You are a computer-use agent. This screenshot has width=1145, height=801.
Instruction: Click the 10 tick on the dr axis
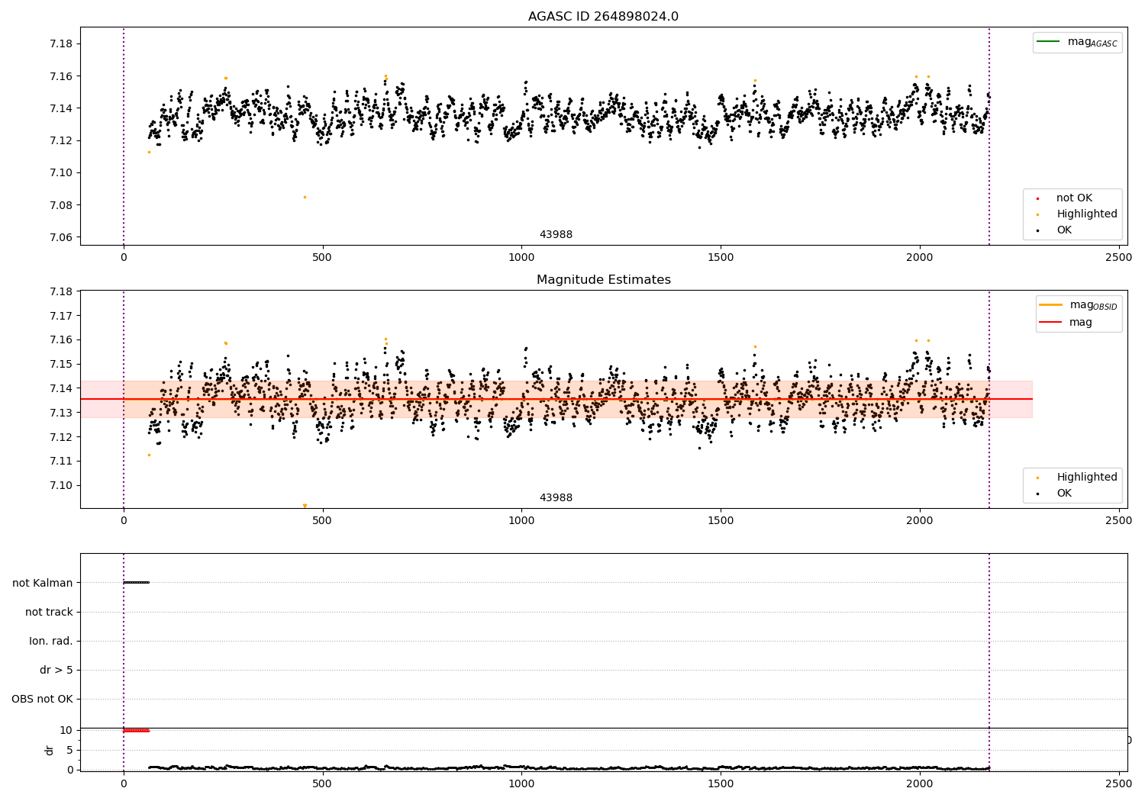(x=66, y=730)
